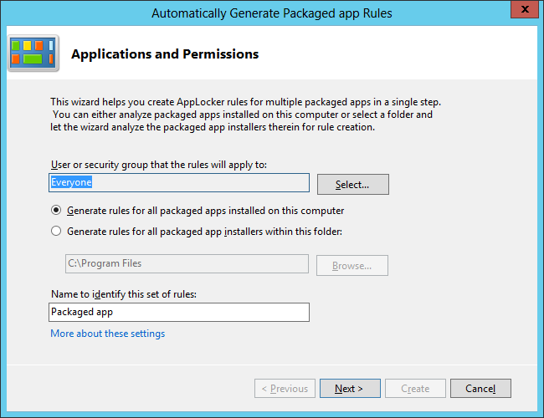Click blank white header banner right of heading

[402, 54]
